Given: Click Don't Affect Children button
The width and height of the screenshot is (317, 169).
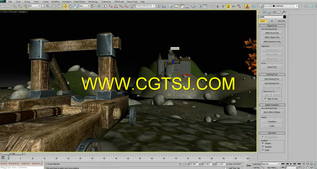Looking at the screenshot, I should pyautogui.click(x=272, y=112).
